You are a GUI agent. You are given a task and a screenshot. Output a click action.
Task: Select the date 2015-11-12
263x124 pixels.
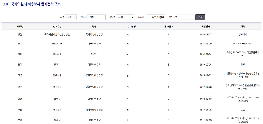[206, 75]
